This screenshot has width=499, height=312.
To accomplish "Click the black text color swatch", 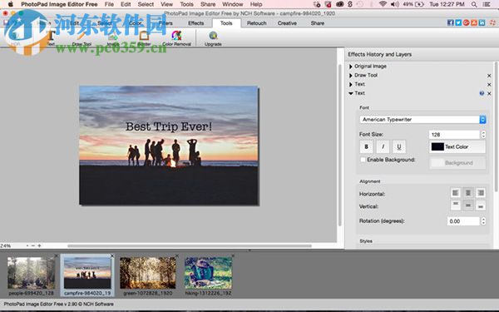I will [437, 146].
